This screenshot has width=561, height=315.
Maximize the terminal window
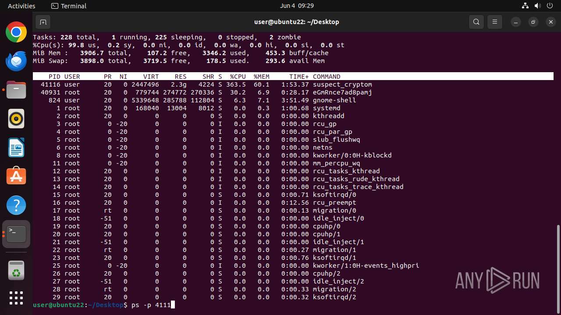[x=533, y=22]
